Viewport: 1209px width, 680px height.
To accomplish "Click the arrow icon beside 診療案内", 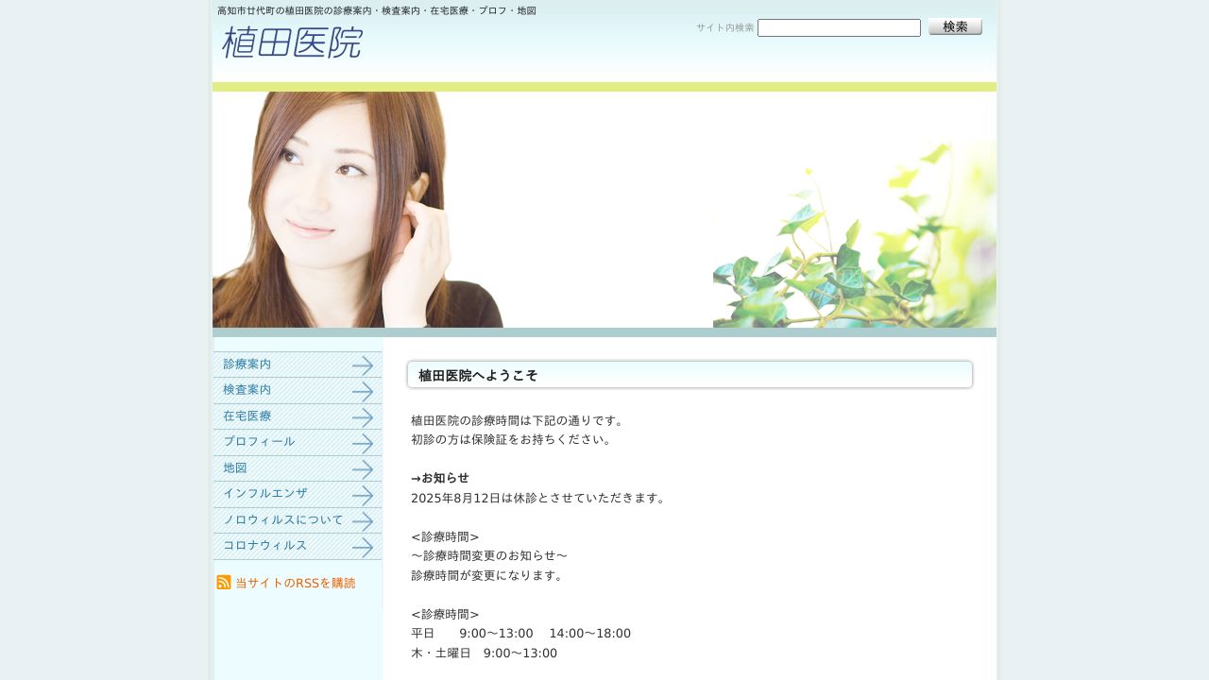I will tap(363, 365).
